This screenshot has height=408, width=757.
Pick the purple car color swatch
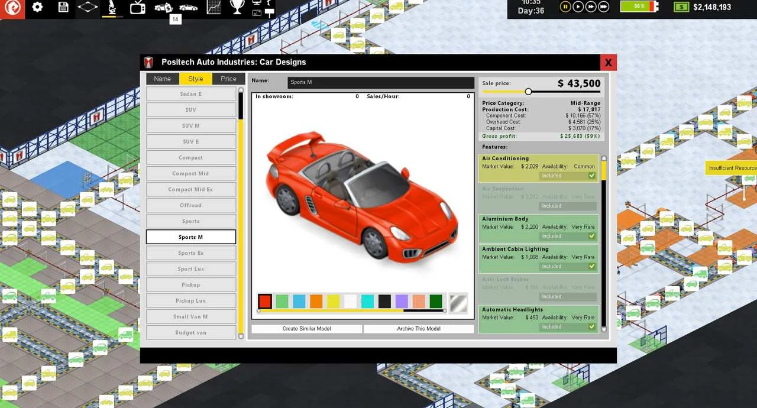click(402, 302)
